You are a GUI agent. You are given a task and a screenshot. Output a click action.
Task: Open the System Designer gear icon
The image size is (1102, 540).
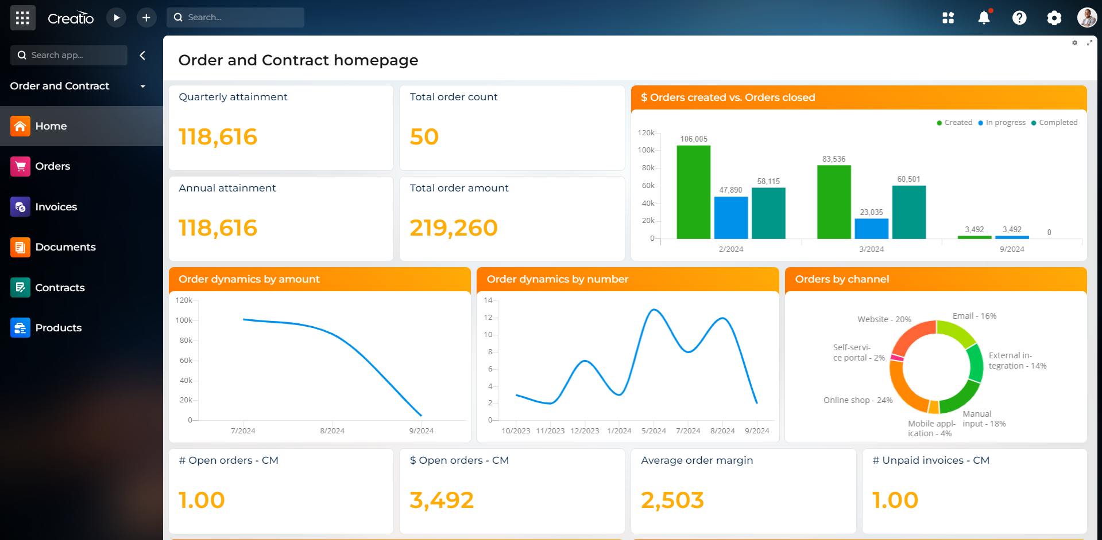click(x=1054, y=18)
